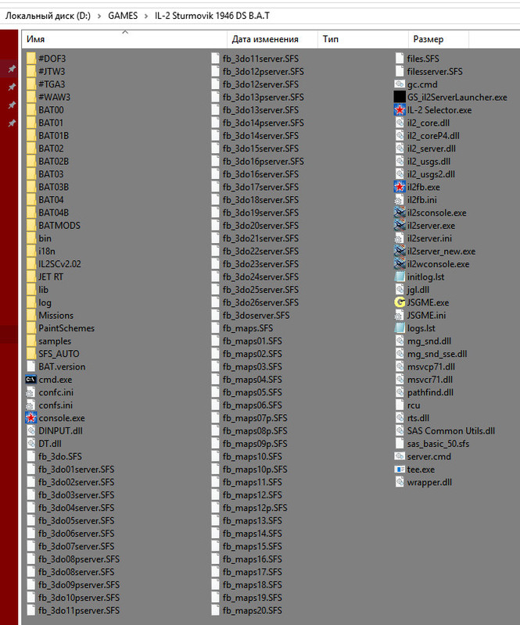Expand the chevron after GAMES in path
520x625 pixels.
coord(146,16)
